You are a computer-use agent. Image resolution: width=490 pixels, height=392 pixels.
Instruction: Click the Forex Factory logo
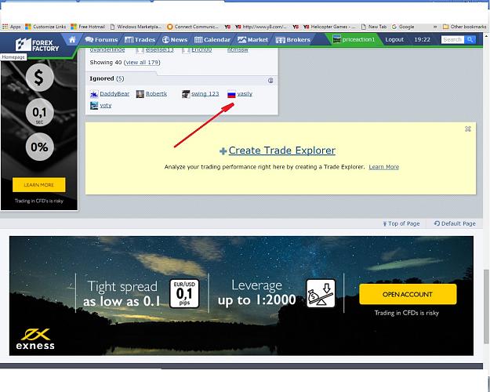point(37,45)
